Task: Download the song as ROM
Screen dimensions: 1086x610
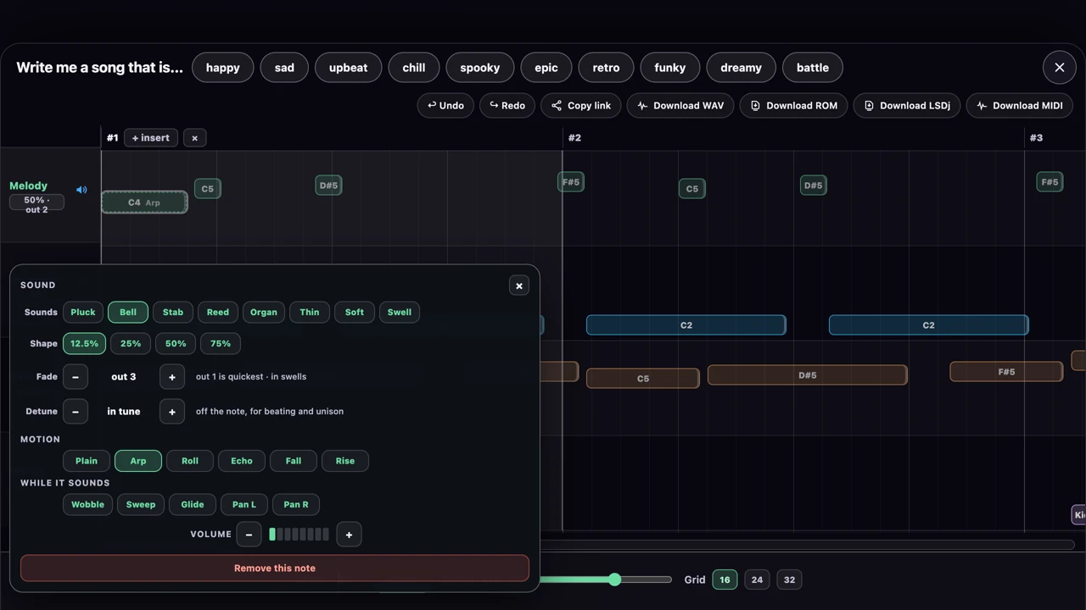Action: (793, 106)
